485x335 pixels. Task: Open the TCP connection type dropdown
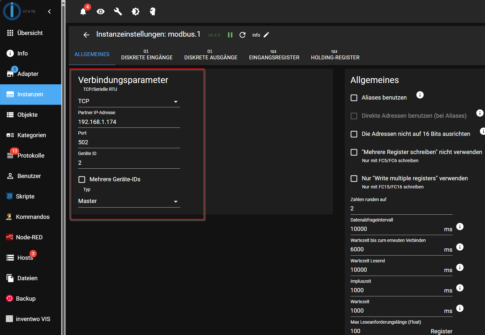[x=129, y=102]
